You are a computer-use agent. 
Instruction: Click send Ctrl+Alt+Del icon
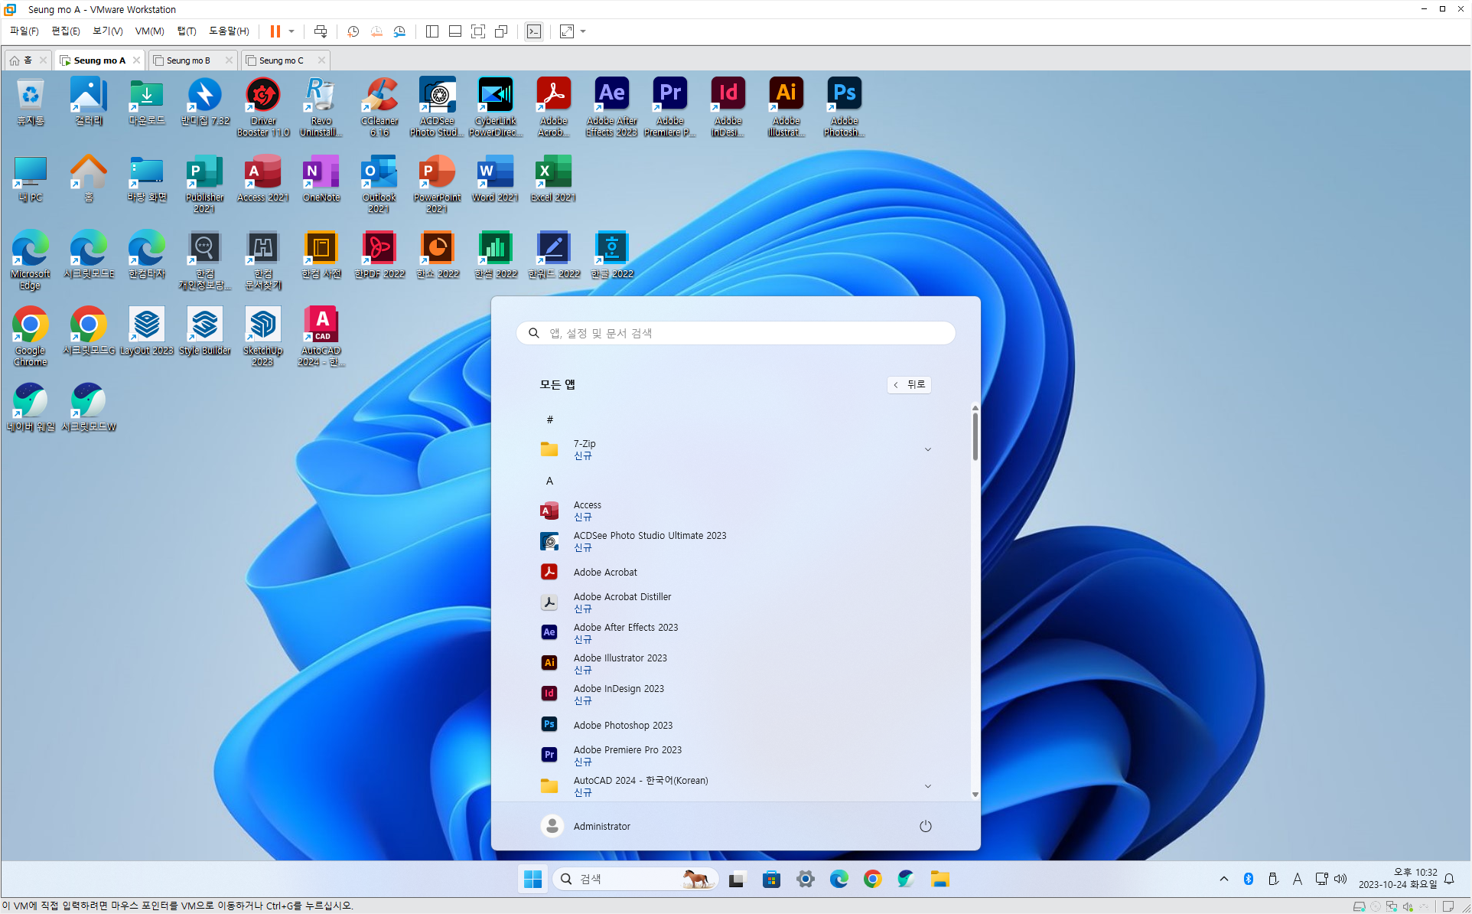click(x=321, y=31)
